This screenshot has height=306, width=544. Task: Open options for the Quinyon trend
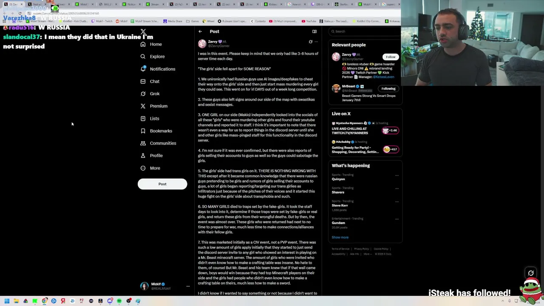point(397,175)
